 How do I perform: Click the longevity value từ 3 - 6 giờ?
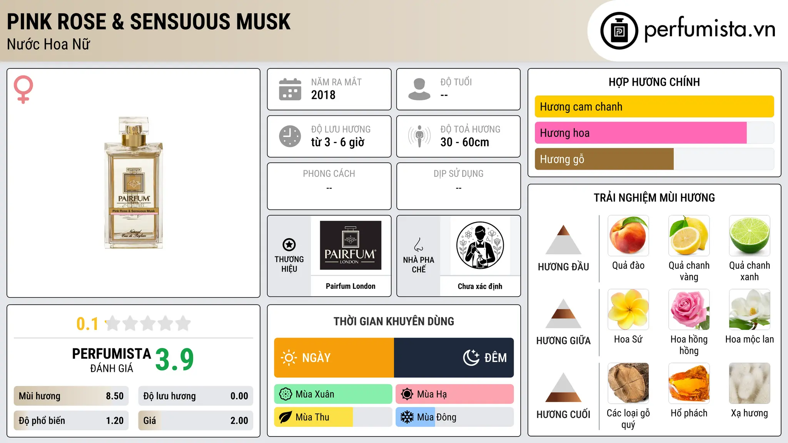(338, 142)
